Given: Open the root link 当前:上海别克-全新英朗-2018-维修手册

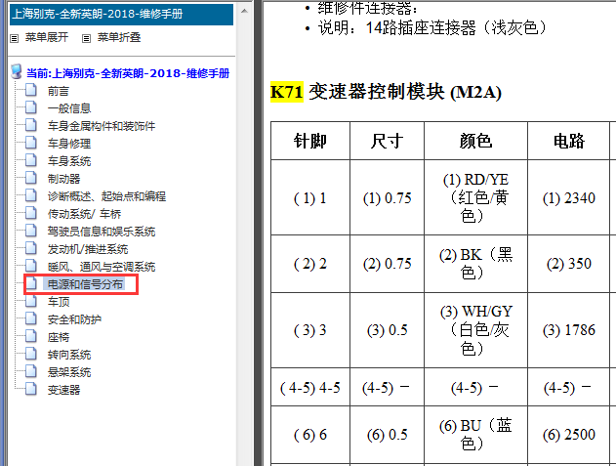Looking at the screenshot, I should (x=128, y=73).
